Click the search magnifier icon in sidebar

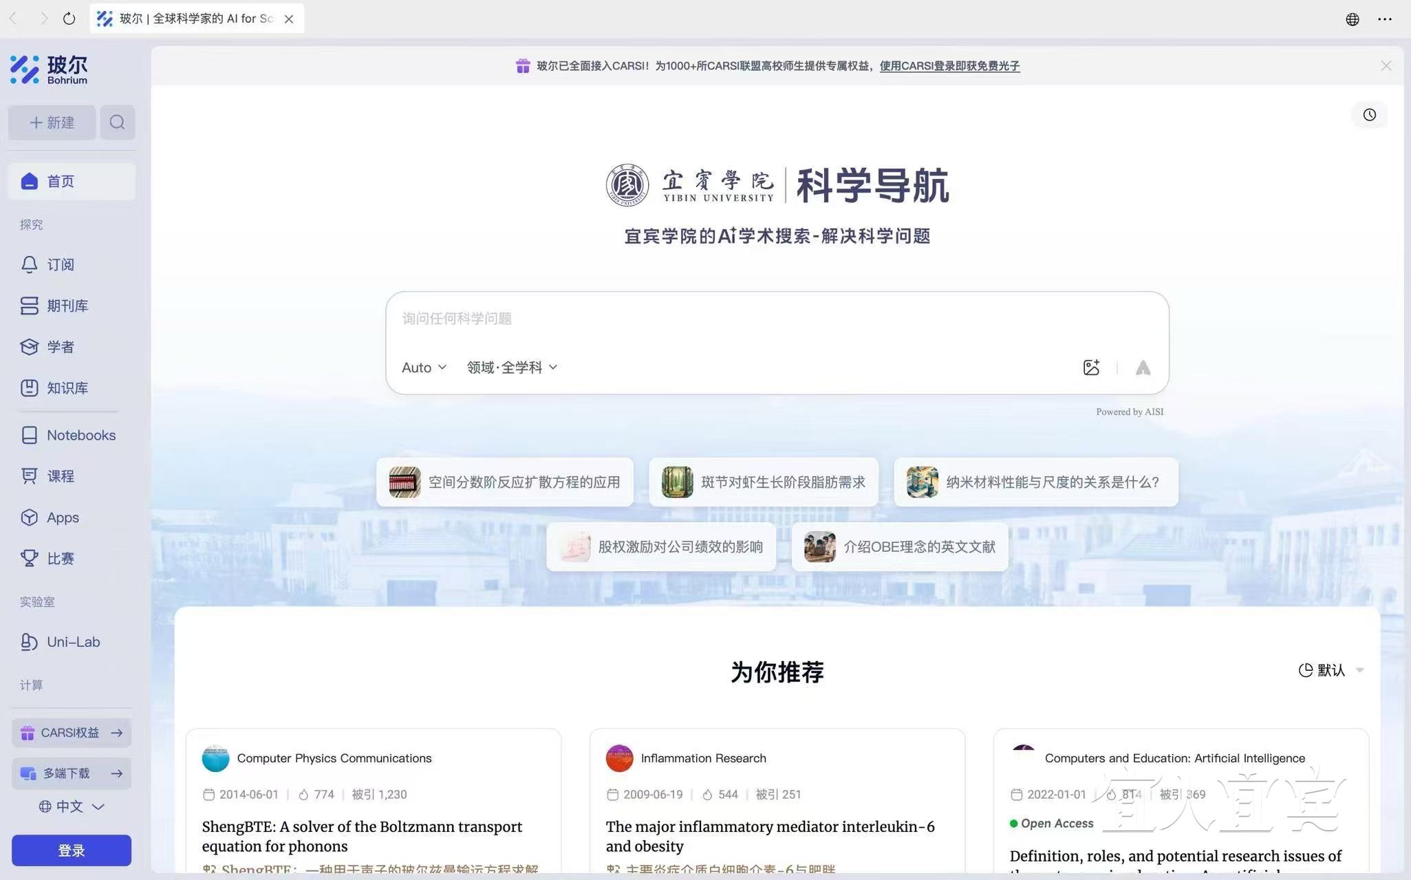117,122
